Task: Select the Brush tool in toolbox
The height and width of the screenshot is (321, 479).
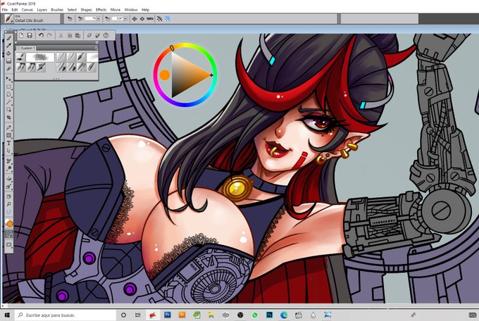Action: pos(9,38)
